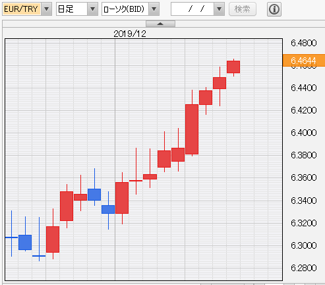Screen dimensions: 325x285
Task: Collapse the top panel with up arrow
Action: pos(160,24)
